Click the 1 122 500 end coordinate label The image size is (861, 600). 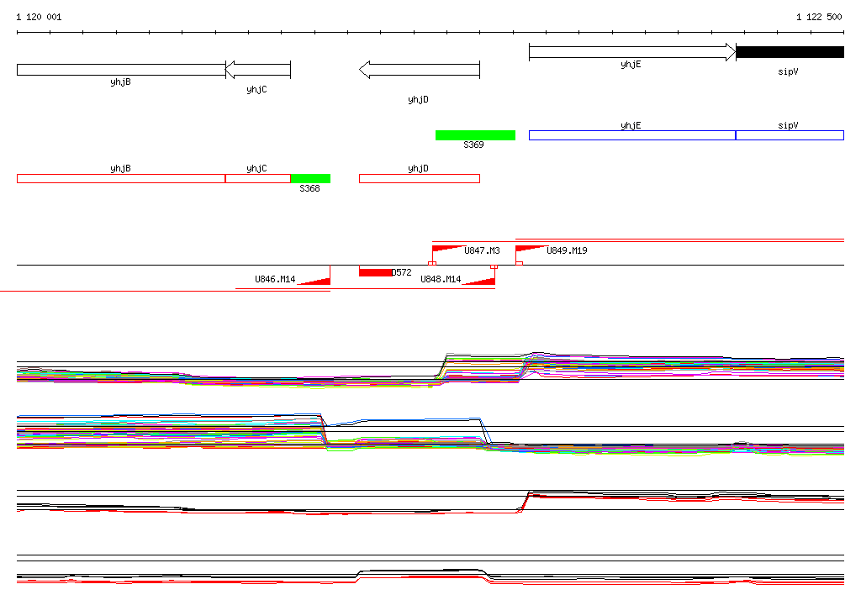click(819, 17)
